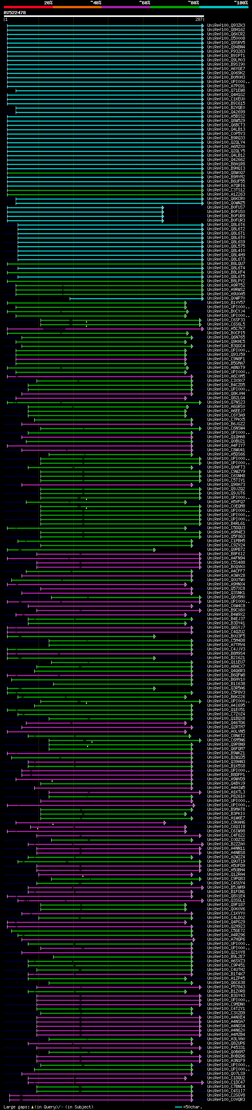Select hit label UniRef100_Q71EW8
Viewport: 252px width, 1110px height.
tap(226, 91)
